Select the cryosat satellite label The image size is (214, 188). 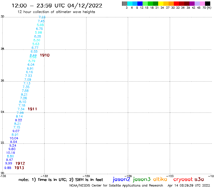[x=183, y=179]
